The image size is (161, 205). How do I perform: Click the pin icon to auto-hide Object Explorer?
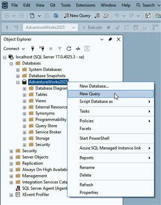110,39
